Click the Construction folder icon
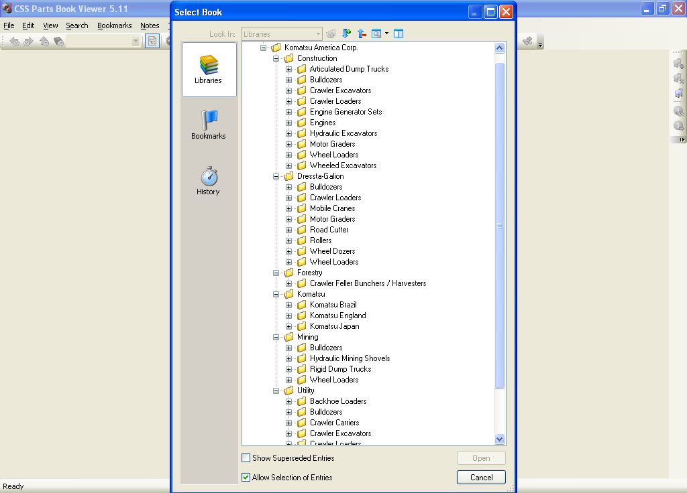Image resolution: width=687 pixels, height=493 pixels. [288, 58]
